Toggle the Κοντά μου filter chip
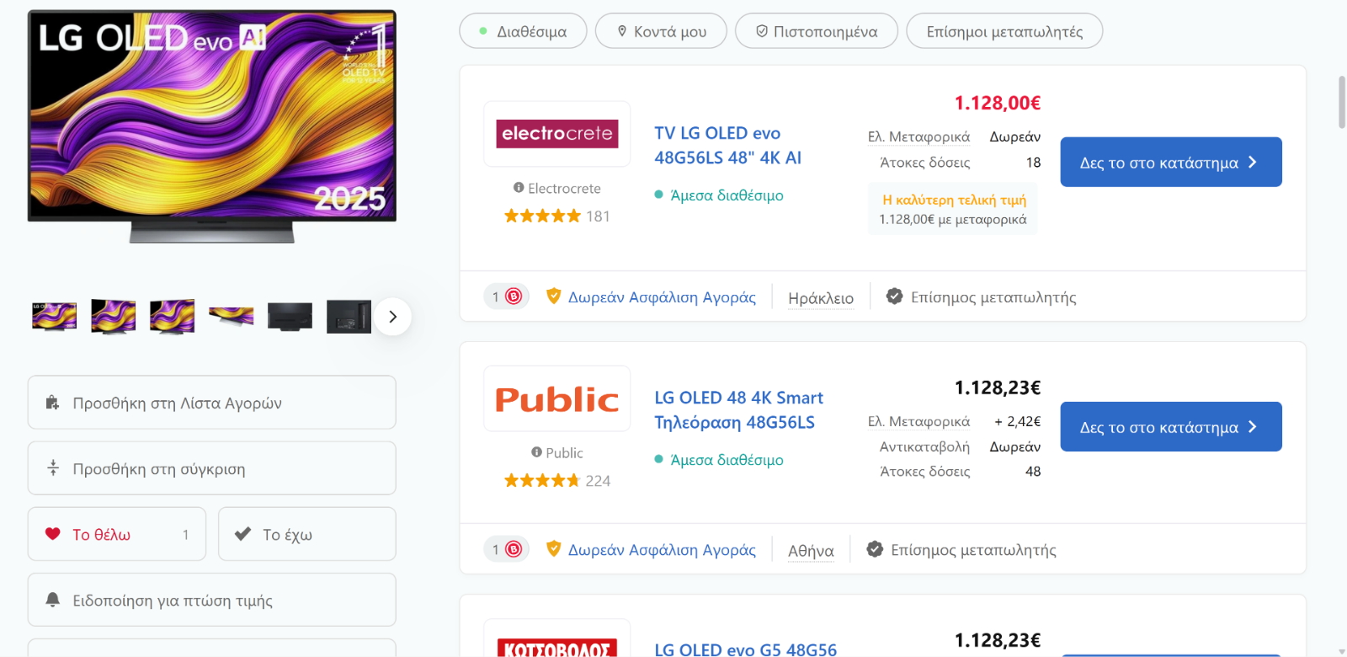This screenshot has width=1347, height=657. [661, 31]
